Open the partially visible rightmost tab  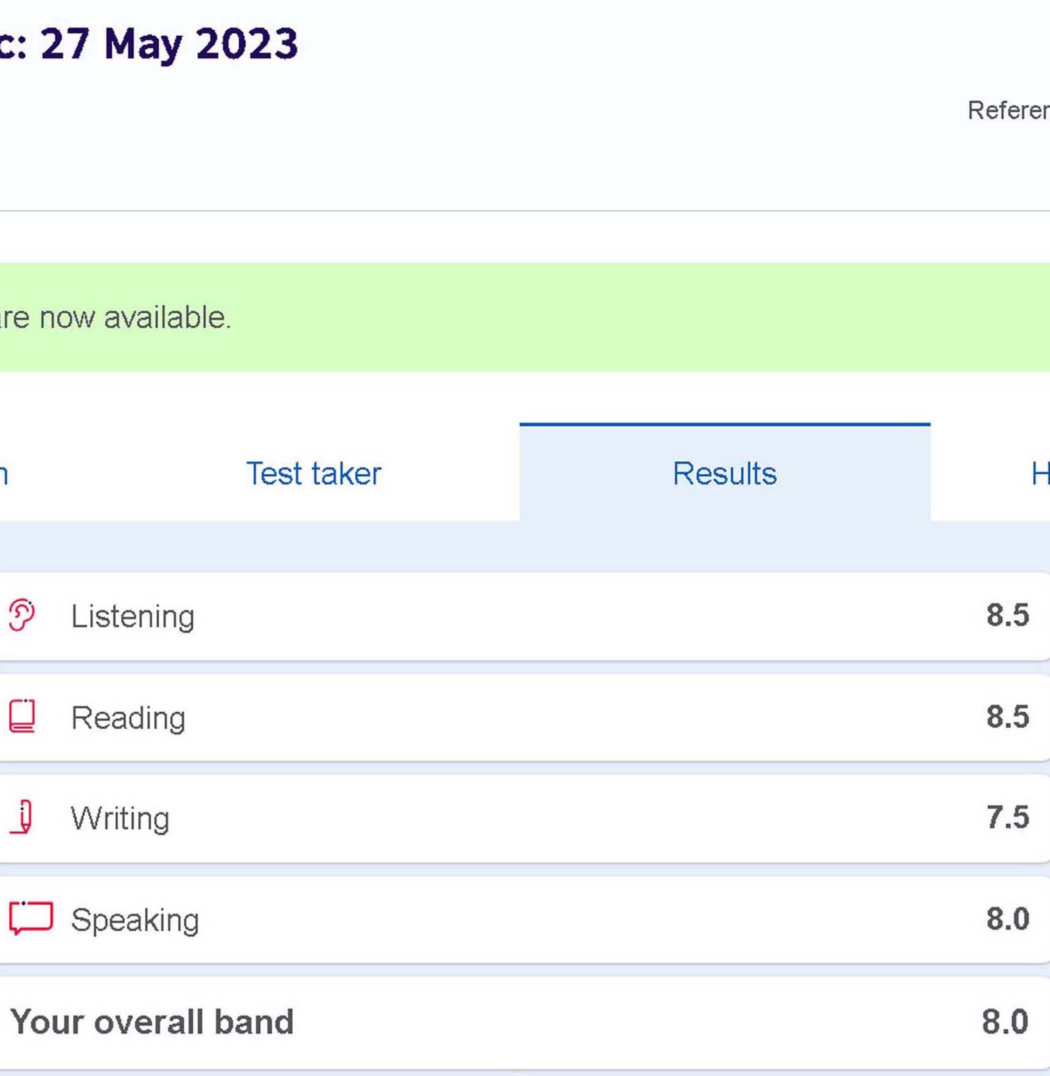pyautogui.click(x=1039, y=474)
